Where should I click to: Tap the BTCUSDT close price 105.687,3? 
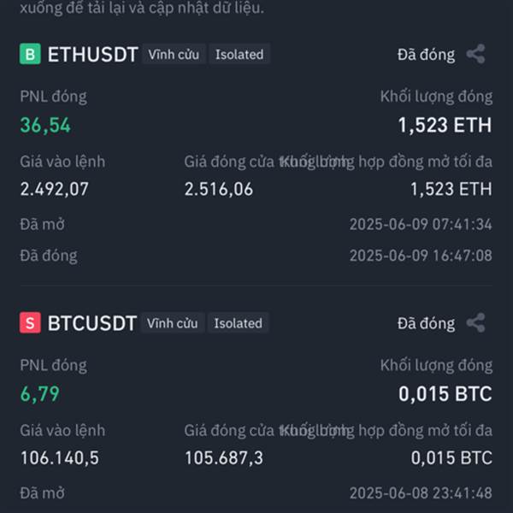(224, 458)
